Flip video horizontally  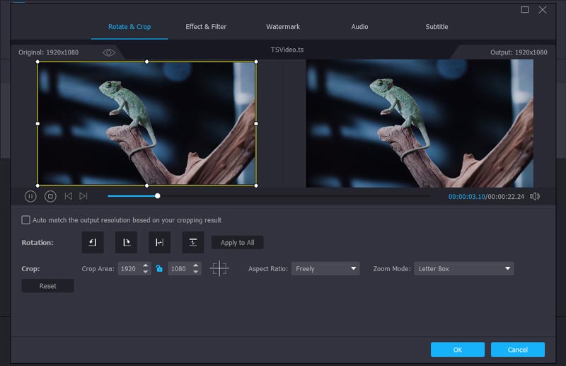tap(159, 242)
